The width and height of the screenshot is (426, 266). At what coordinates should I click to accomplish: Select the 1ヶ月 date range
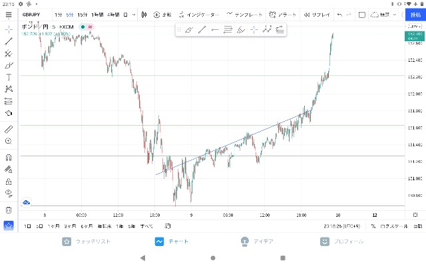(53, 226)
